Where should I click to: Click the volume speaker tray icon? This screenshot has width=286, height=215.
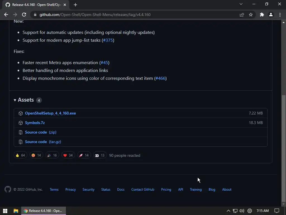242,211
